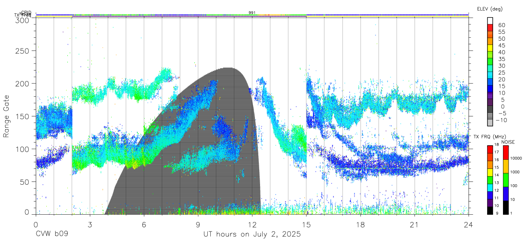This screenshot has height=243, width=527.
Task: Click the '3' hour tick label on the x-axis
Action: point(90,225)
